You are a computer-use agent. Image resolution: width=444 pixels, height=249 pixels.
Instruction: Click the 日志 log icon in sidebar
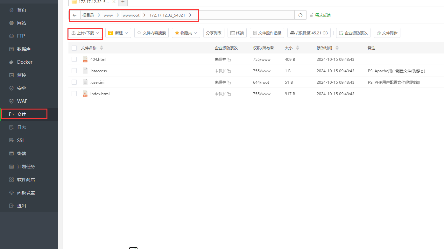pos(12,127)
